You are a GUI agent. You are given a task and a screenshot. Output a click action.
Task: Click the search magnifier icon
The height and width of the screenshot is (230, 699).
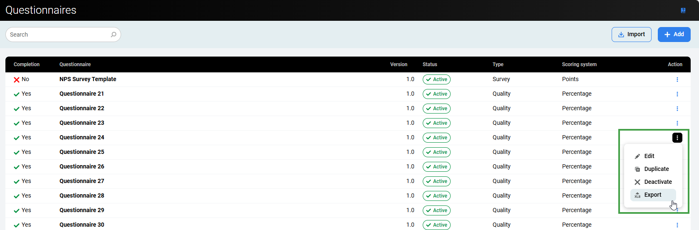point(114,35)
